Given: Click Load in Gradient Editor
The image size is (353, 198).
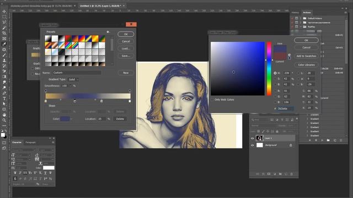Looking at the screenshot, I should pyautogui.click(x=126, y=48).
